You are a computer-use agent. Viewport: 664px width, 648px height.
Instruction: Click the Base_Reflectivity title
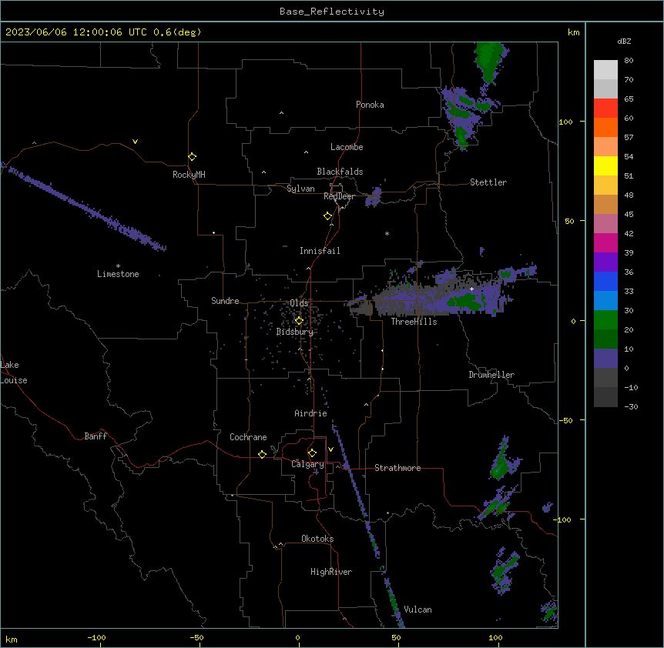tap(332, 12)
